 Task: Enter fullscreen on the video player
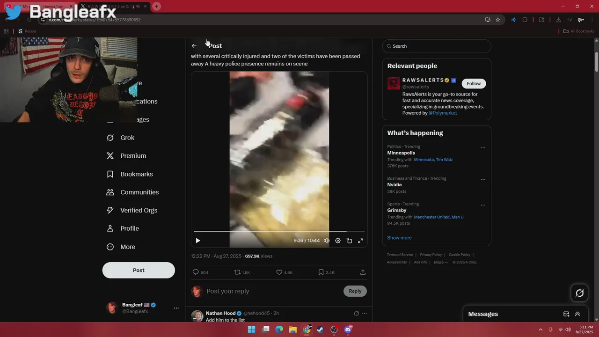(360, 241)
